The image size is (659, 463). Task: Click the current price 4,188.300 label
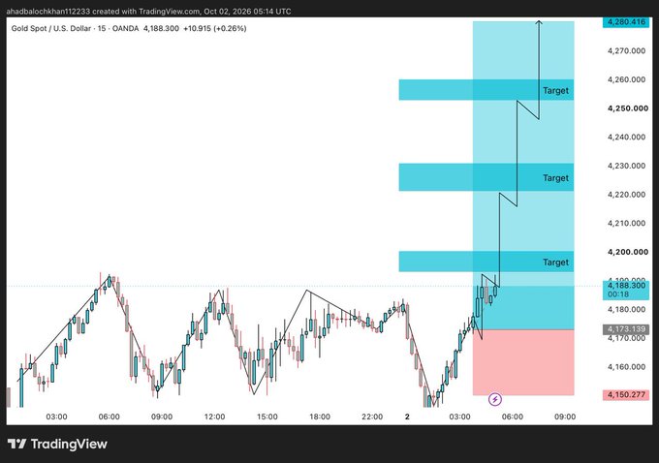coord(626,286)
